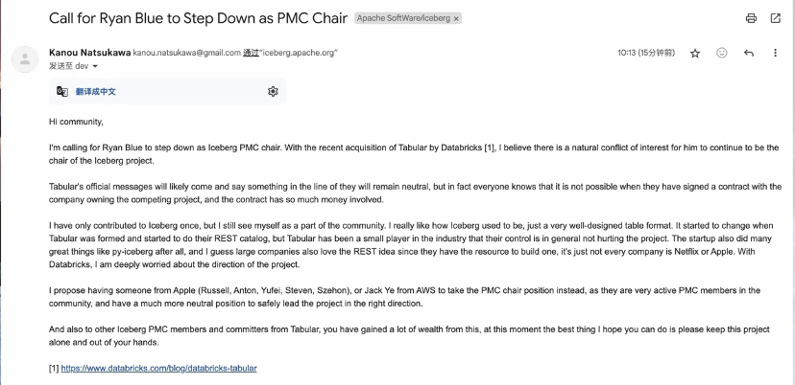Add an emoji reaction to the email
The width and height of the screenshot is (795, 385).
722,53
